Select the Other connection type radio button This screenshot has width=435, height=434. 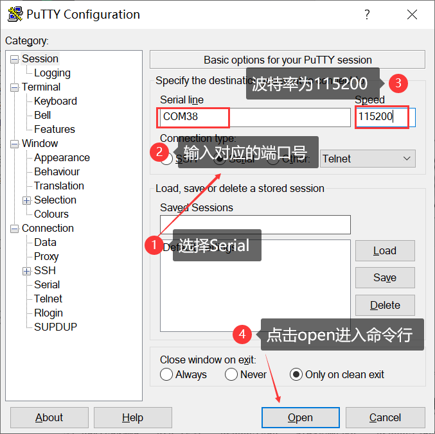click(x=273, y=159)
